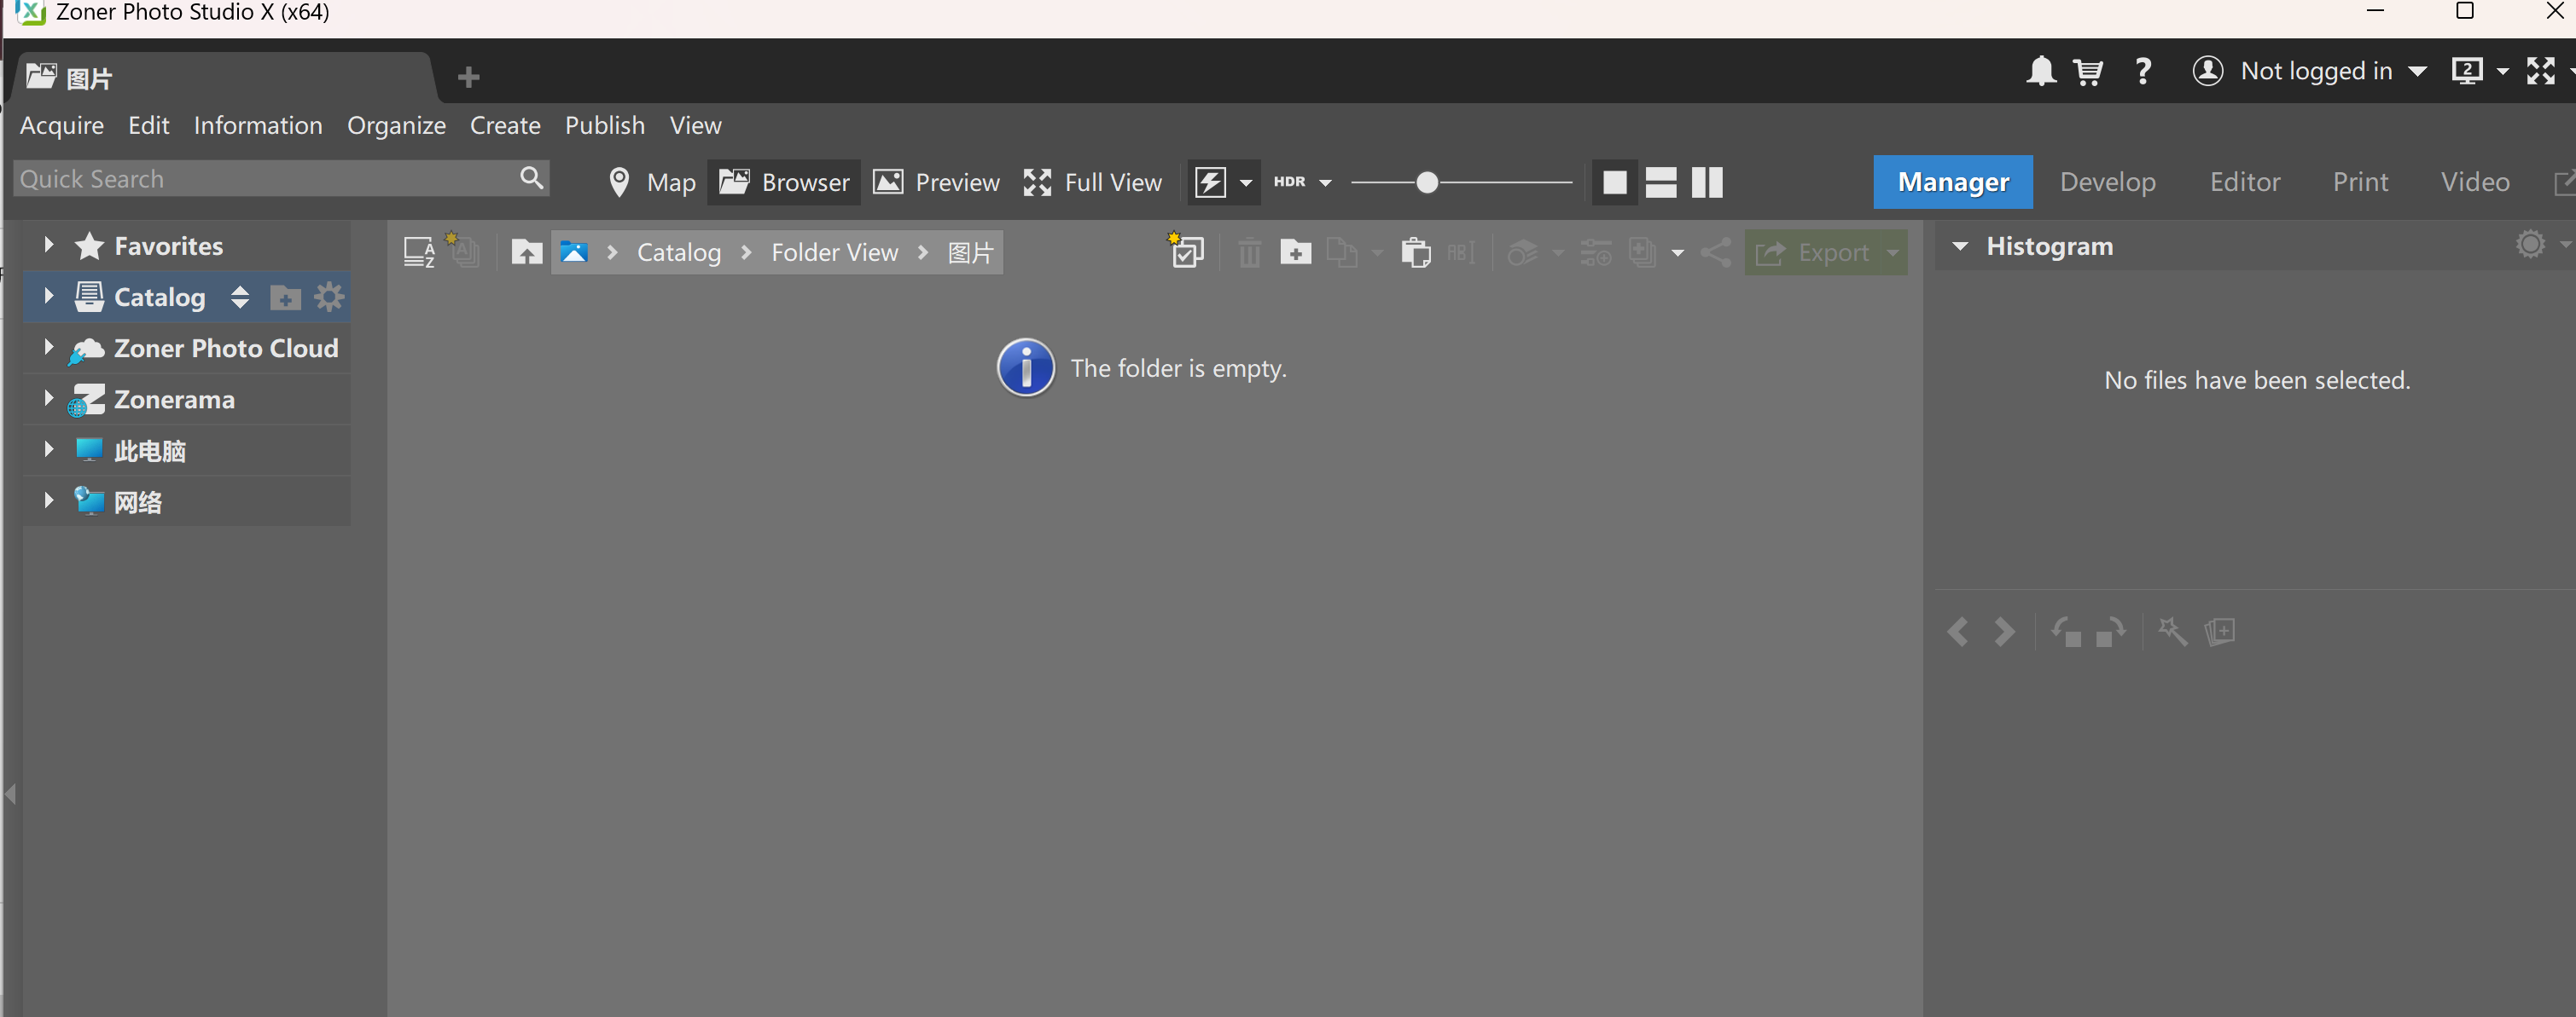Switch to Map view
This screenshot has height=1017, width=2576.
651,182
